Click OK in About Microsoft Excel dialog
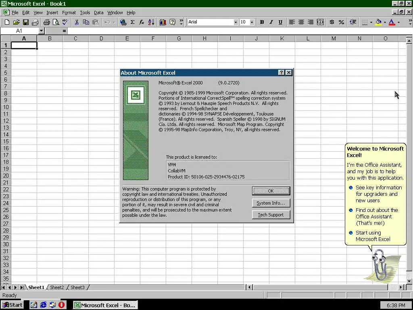Screen dimensions: 413x310 point(271,191)
